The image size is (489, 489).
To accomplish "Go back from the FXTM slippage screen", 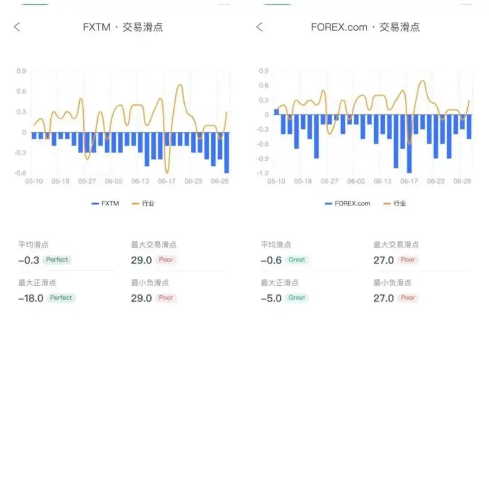I will [x=17, y=27].
